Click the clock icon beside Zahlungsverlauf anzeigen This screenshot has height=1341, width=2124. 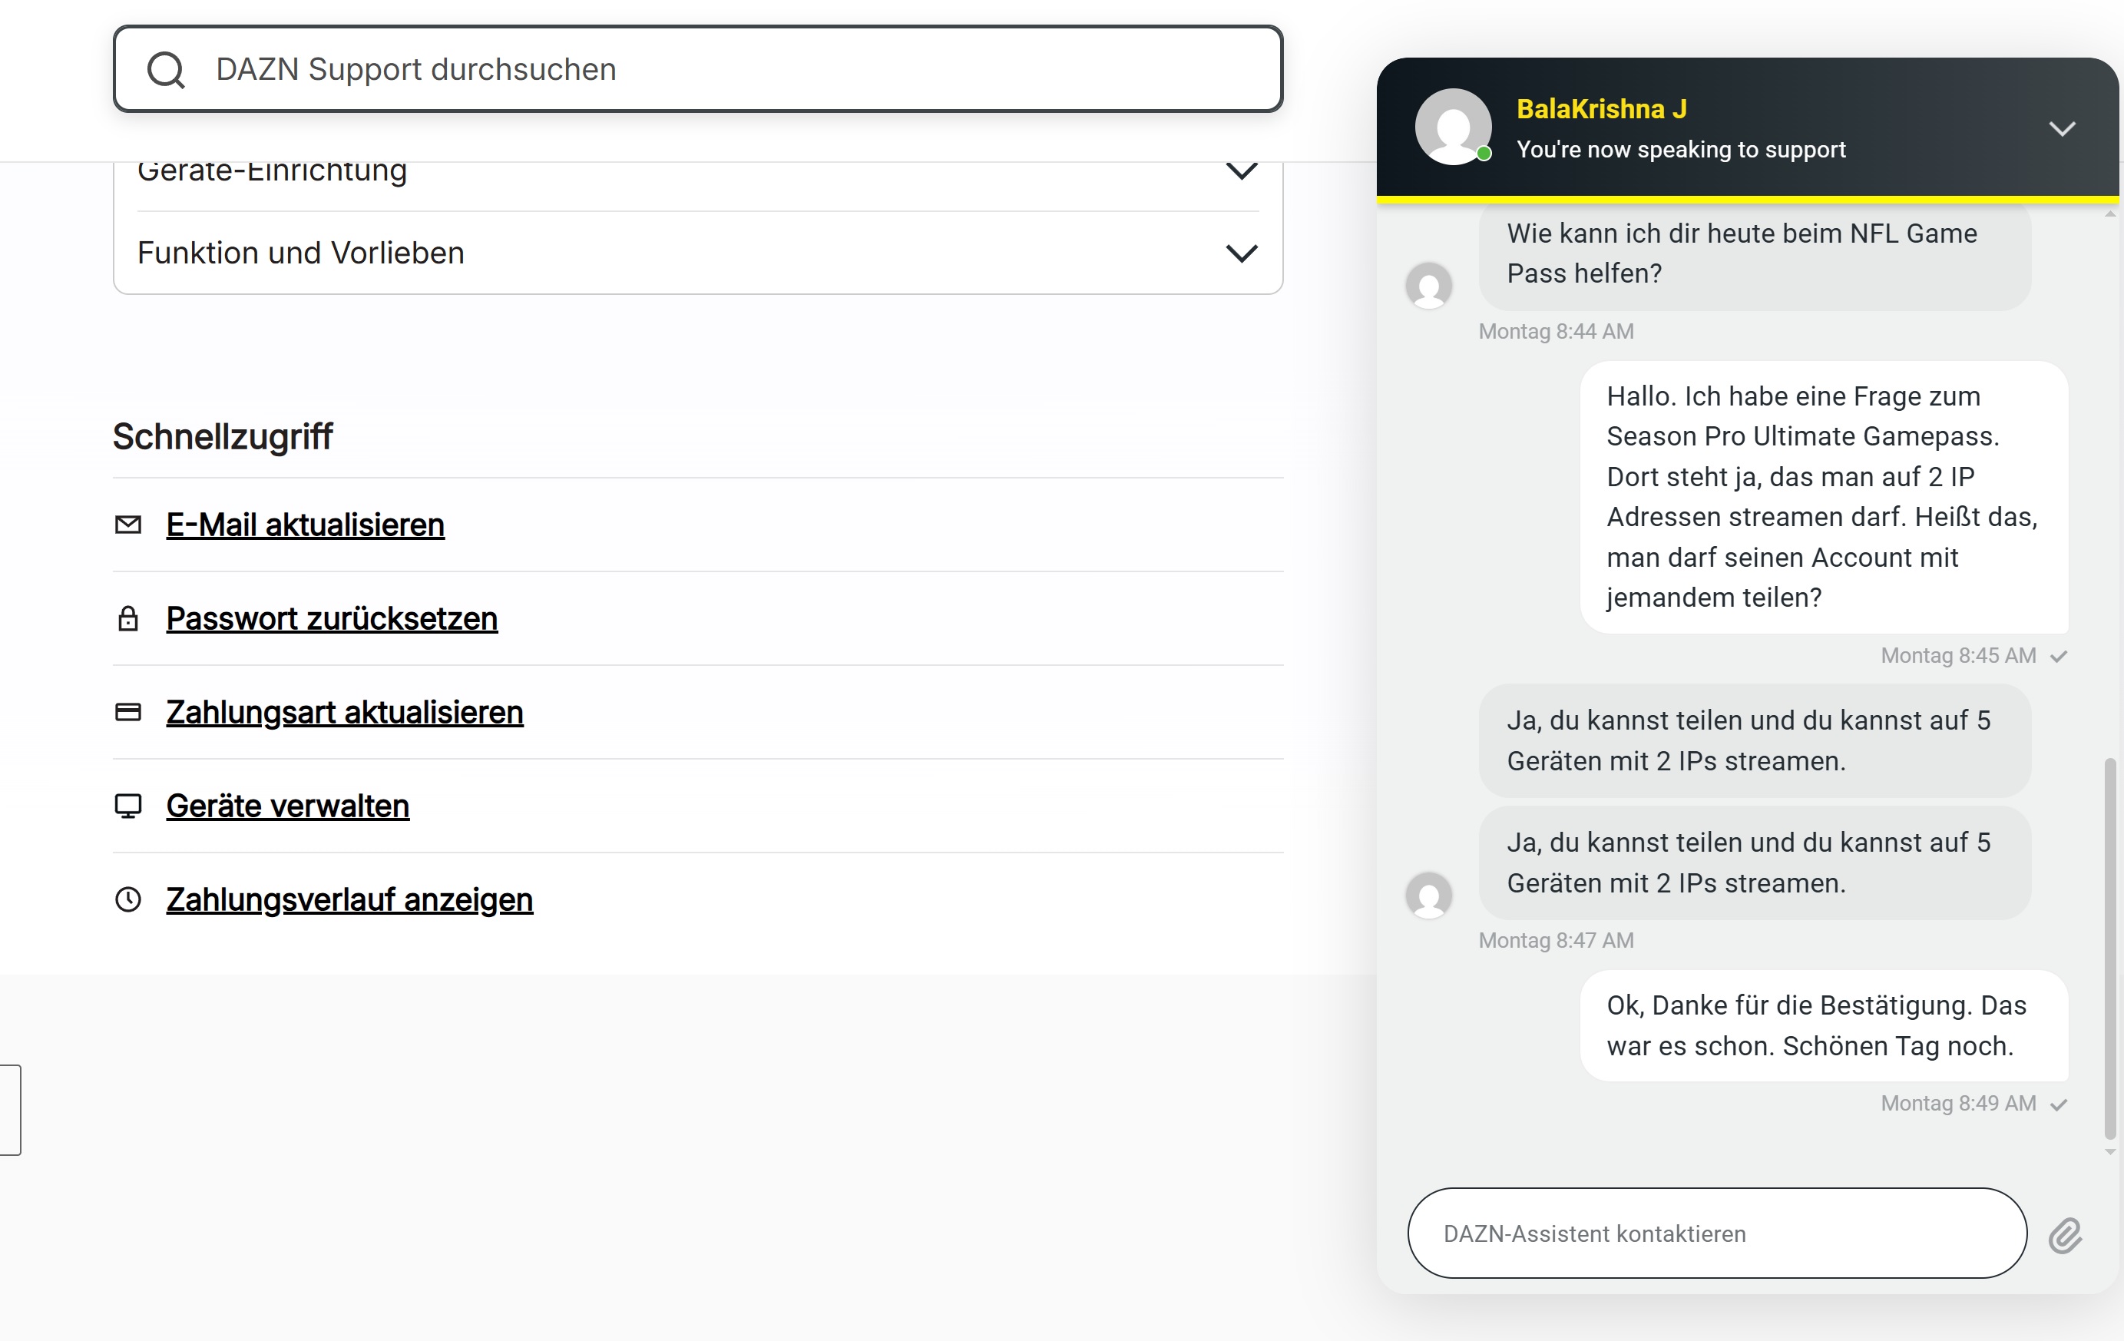[x=128, y=900]
